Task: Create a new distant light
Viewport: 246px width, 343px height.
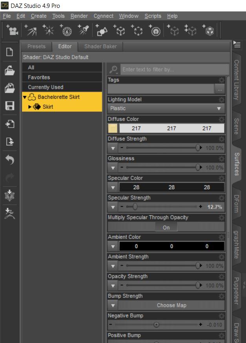Action: point(31,30)
